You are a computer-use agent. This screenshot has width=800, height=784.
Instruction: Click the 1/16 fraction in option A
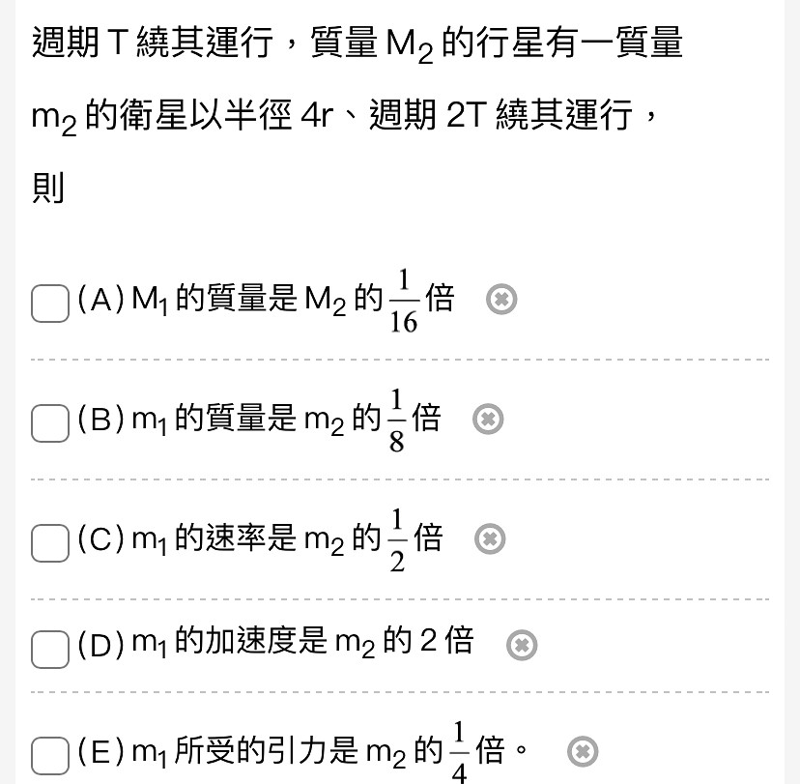tap(404, 302)
